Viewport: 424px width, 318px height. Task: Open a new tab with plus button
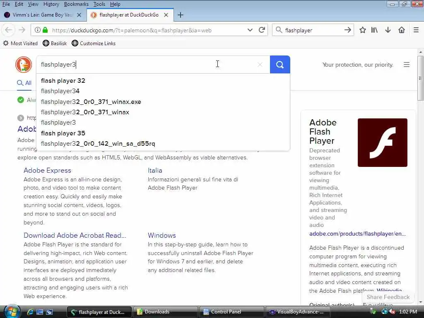coord(181,15)
